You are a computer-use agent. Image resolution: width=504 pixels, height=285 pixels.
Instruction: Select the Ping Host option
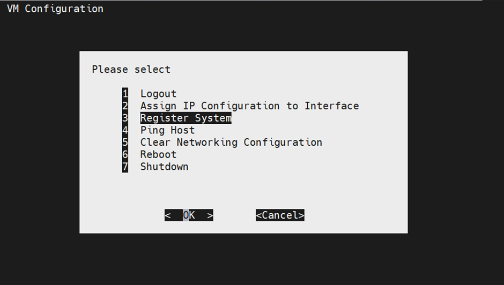pos(167,130)
